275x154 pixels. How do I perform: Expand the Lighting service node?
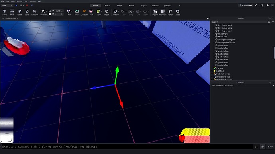[x=212, y=71]
